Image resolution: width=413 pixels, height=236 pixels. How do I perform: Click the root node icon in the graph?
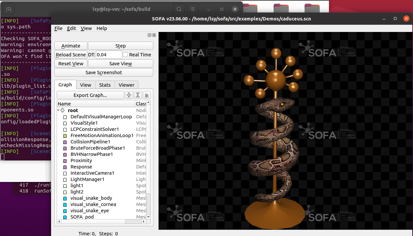pyautogui.click(x=63, y=110)
